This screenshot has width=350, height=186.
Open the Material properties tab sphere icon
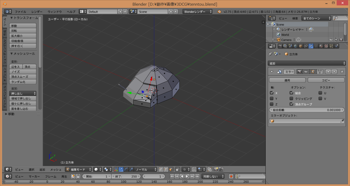pyautogui.click(x=321, y=46)
